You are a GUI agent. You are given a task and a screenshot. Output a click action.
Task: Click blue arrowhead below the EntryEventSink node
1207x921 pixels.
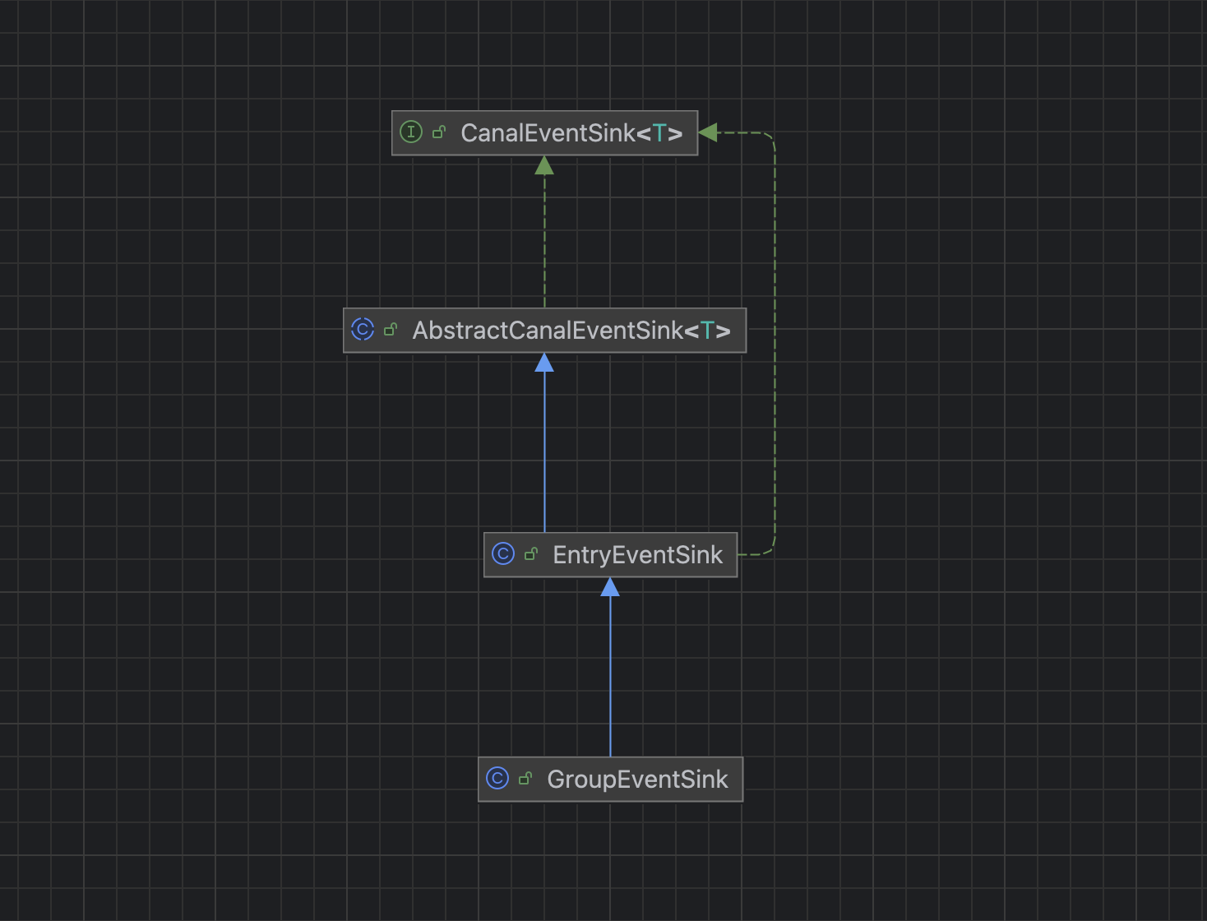tap(610, 587)
